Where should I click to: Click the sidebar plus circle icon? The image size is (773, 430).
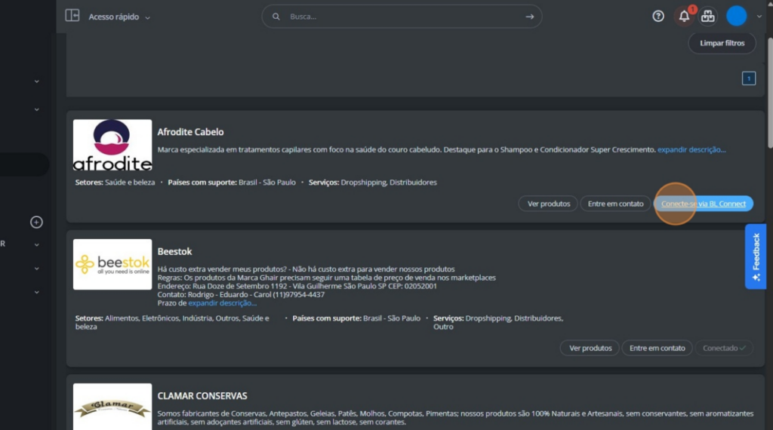click(x=36, y=222)
